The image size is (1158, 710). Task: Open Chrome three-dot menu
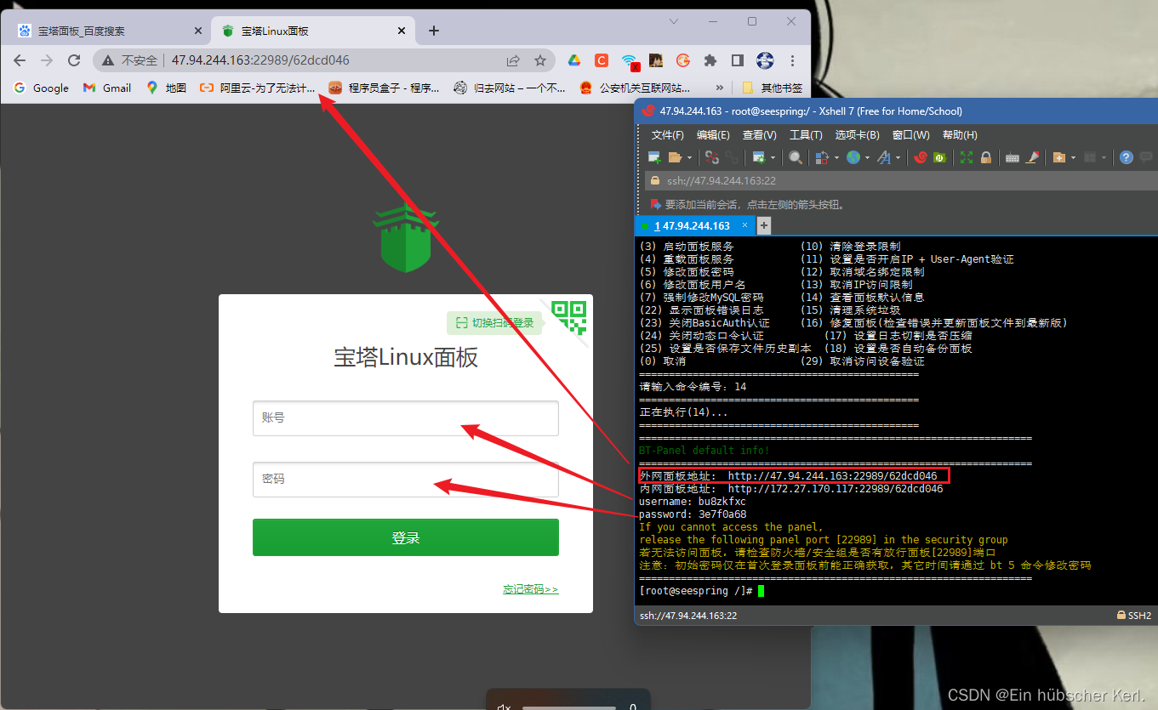point(792,60)
